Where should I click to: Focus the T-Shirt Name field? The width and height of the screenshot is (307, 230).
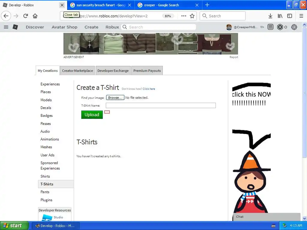(x=161, y=105)
